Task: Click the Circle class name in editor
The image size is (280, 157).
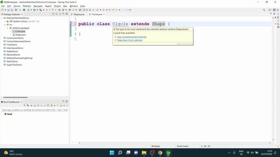Action: (x=120, y=24)
